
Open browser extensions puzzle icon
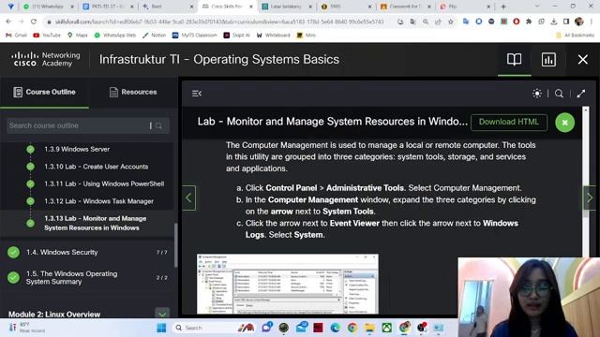[529, 22]
